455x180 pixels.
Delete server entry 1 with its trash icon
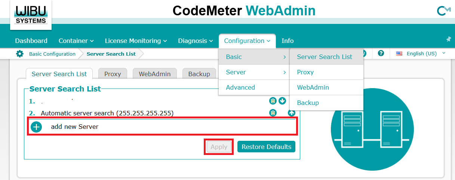(273, 101)
